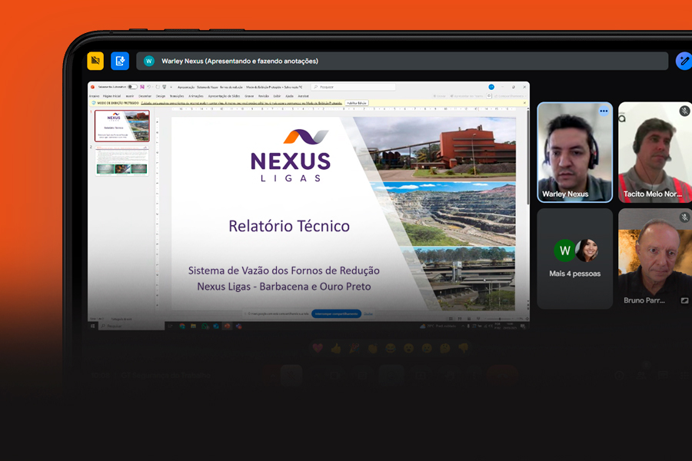
Task: Open the Apresentação de Slides ribbon tab
Action: (x=225, y=96)
